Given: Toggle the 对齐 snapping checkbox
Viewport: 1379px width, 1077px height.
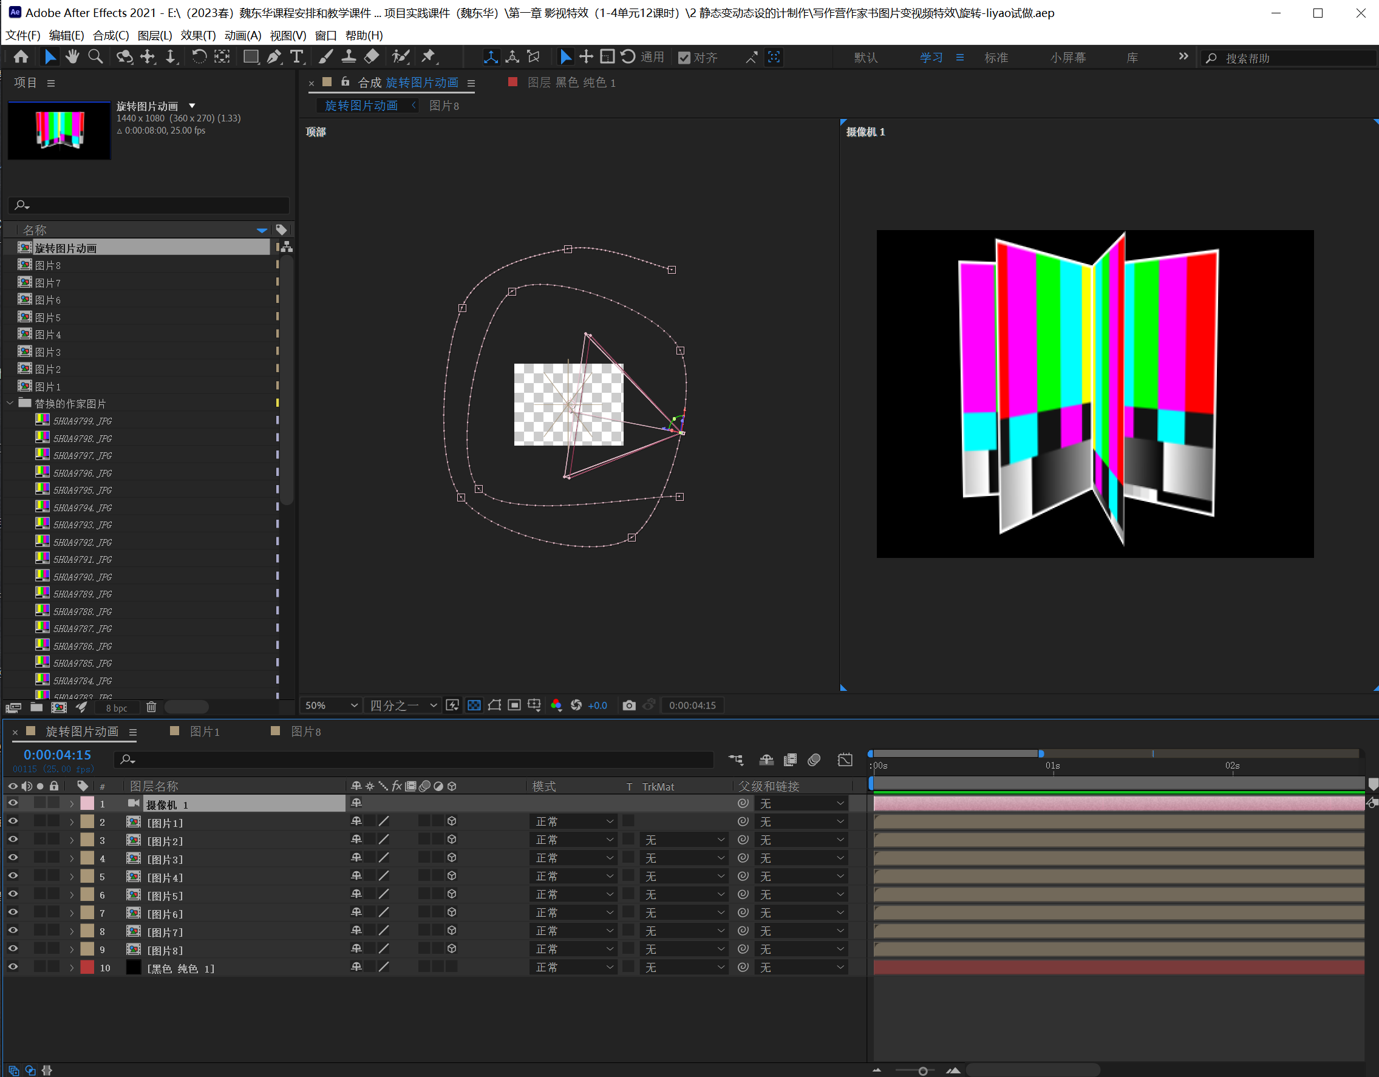Looking at the screenshot, I should [x=684, y=58].
